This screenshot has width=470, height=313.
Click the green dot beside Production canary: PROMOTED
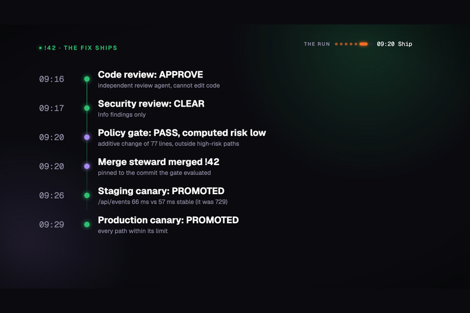coord(87,224)
